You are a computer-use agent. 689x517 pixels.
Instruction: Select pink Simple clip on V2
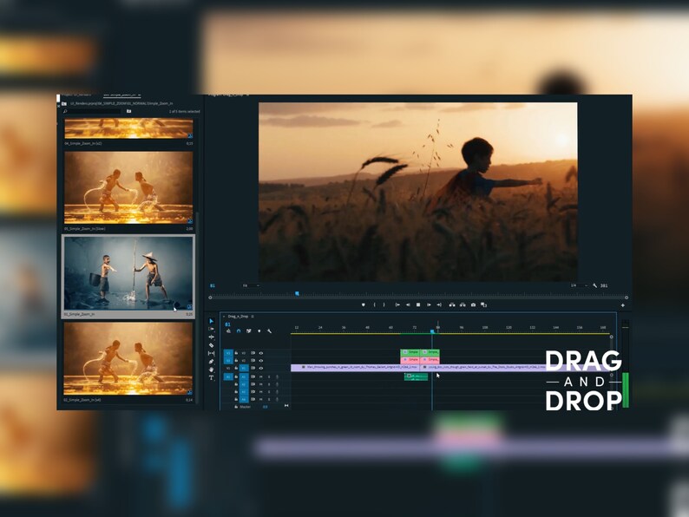coord(410,360)
